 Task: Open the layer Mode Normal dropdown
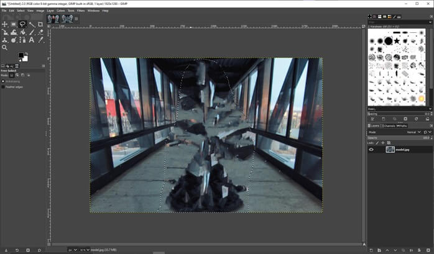point(413,132)
